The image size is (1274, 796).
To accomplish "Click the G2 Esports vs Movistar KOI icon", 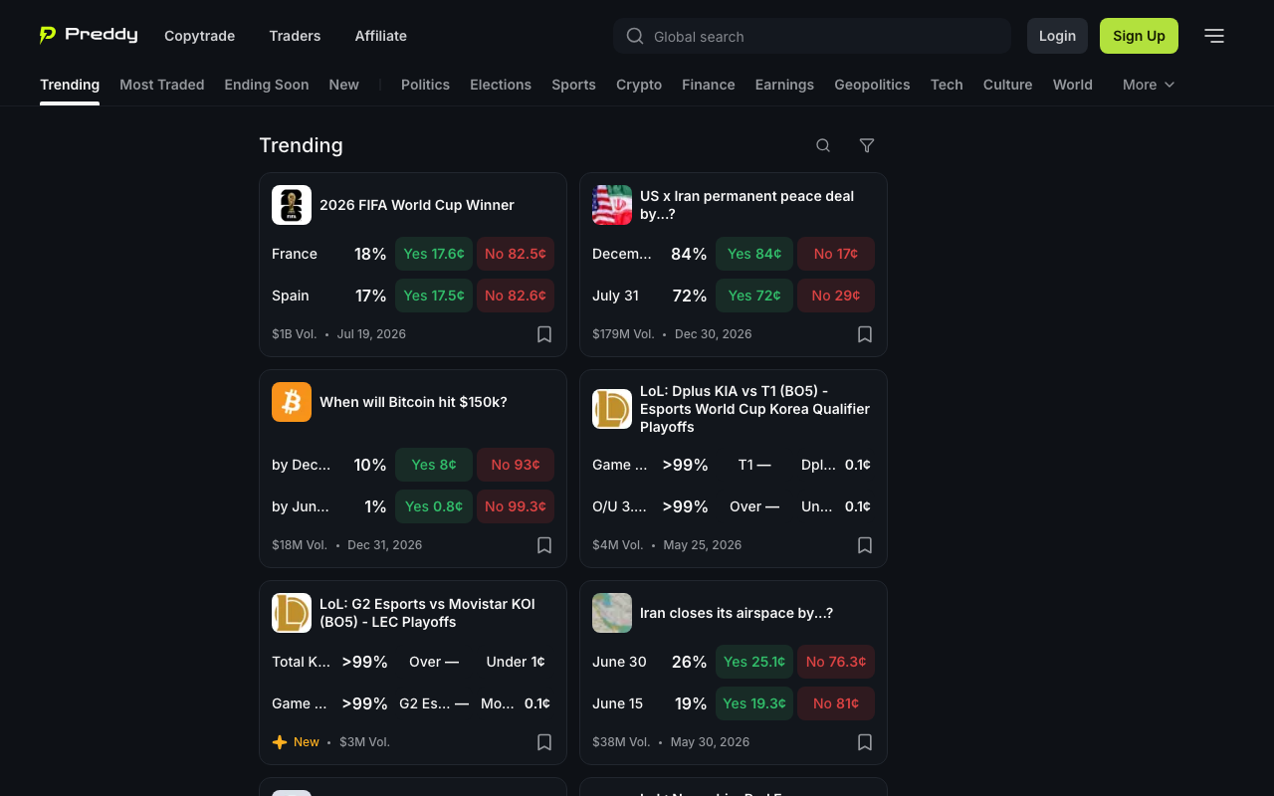I will 292,613.
